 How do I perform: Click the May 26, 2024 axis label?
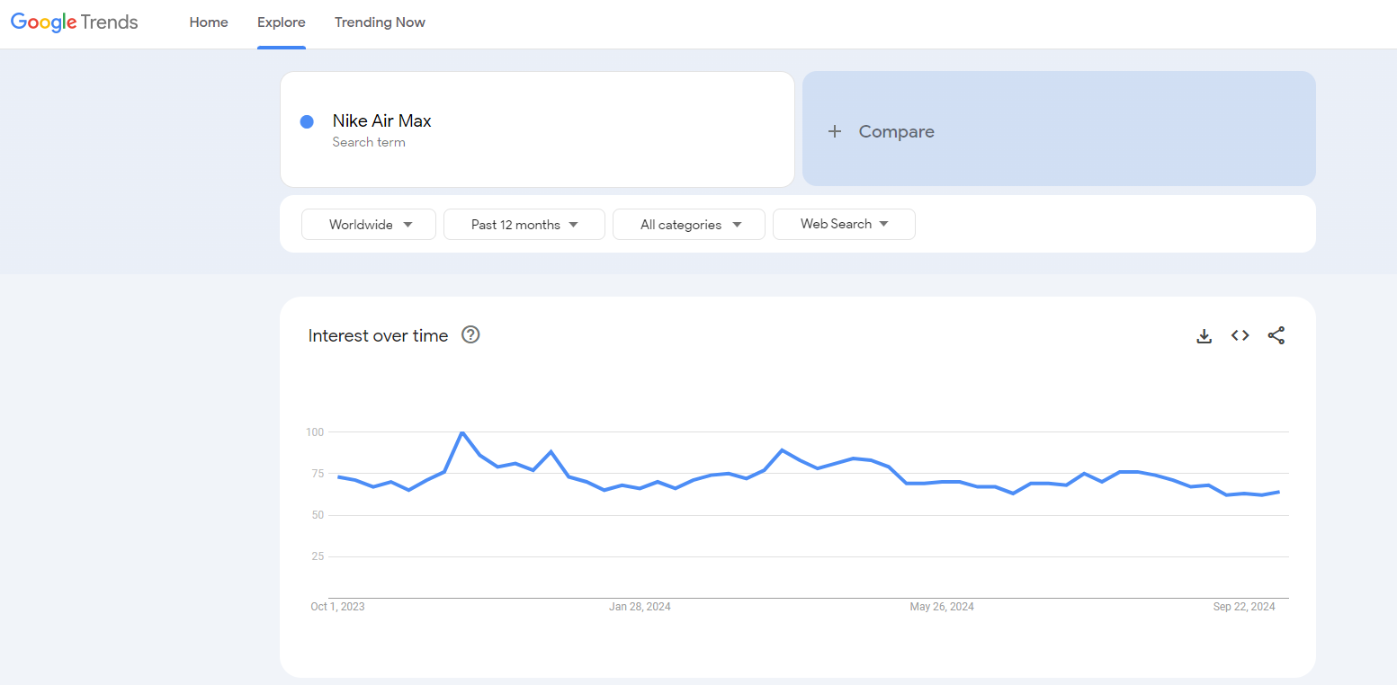click(942, 607)
